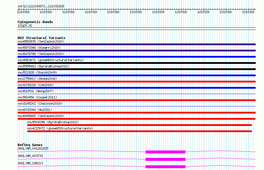
Task: Click the red bar for nsv6485465
Action: 136,119
